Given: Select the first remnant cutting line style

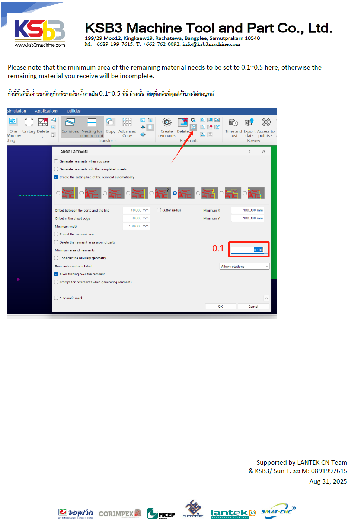Looking at the screenshot, I should point(58,193).
